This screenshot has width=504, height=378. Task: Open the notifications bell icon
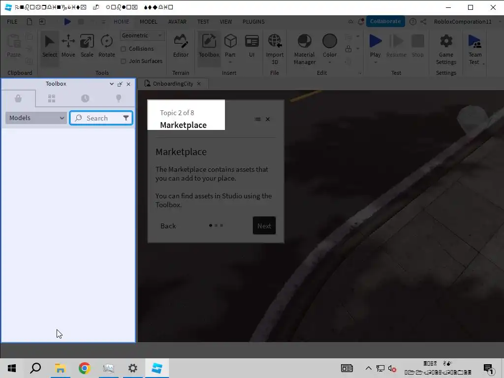click(x=361, y=22)
